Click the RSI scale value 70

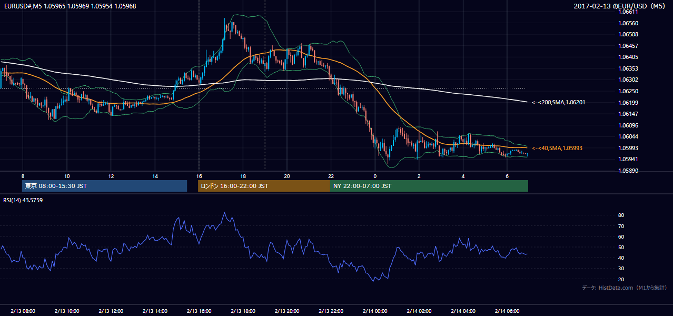click(621, 226)
